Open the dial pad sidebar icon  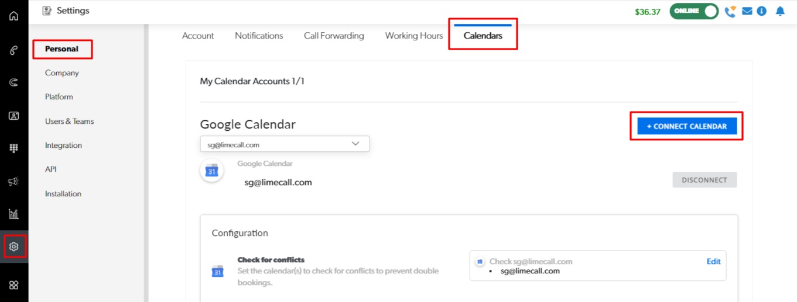[14, 149]
